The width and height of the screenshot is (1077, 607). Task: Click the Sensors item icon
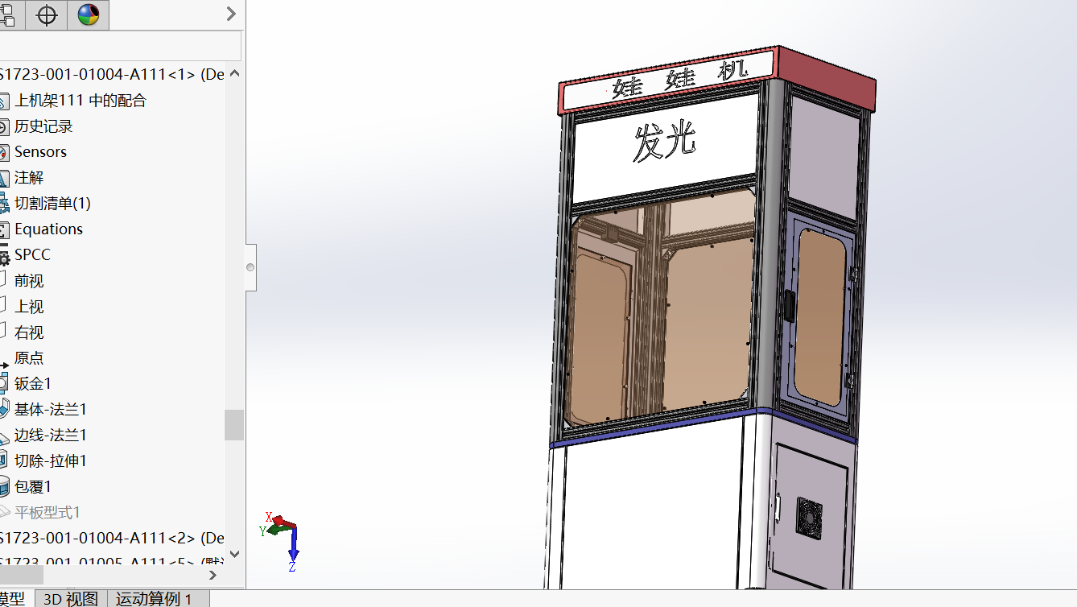[x=7, y=151]
